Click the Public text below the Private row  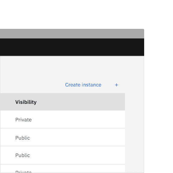click(23, 138)
